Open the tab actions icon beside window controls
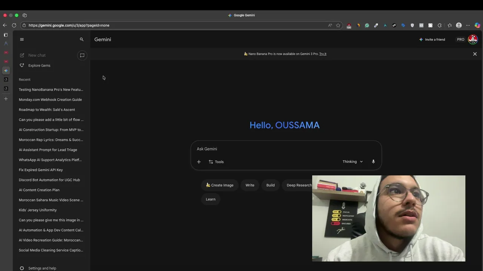This screenshot has width=483, height=271. 25,15
